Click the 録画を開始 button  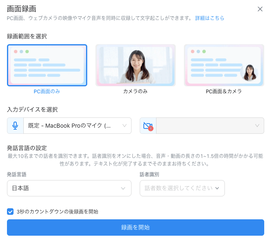click(136, 227)
